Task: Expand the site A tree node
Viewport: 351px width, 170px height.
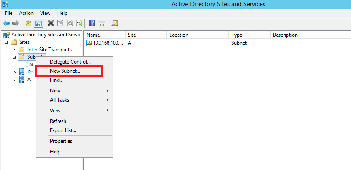Action: [x=15, y=80]
